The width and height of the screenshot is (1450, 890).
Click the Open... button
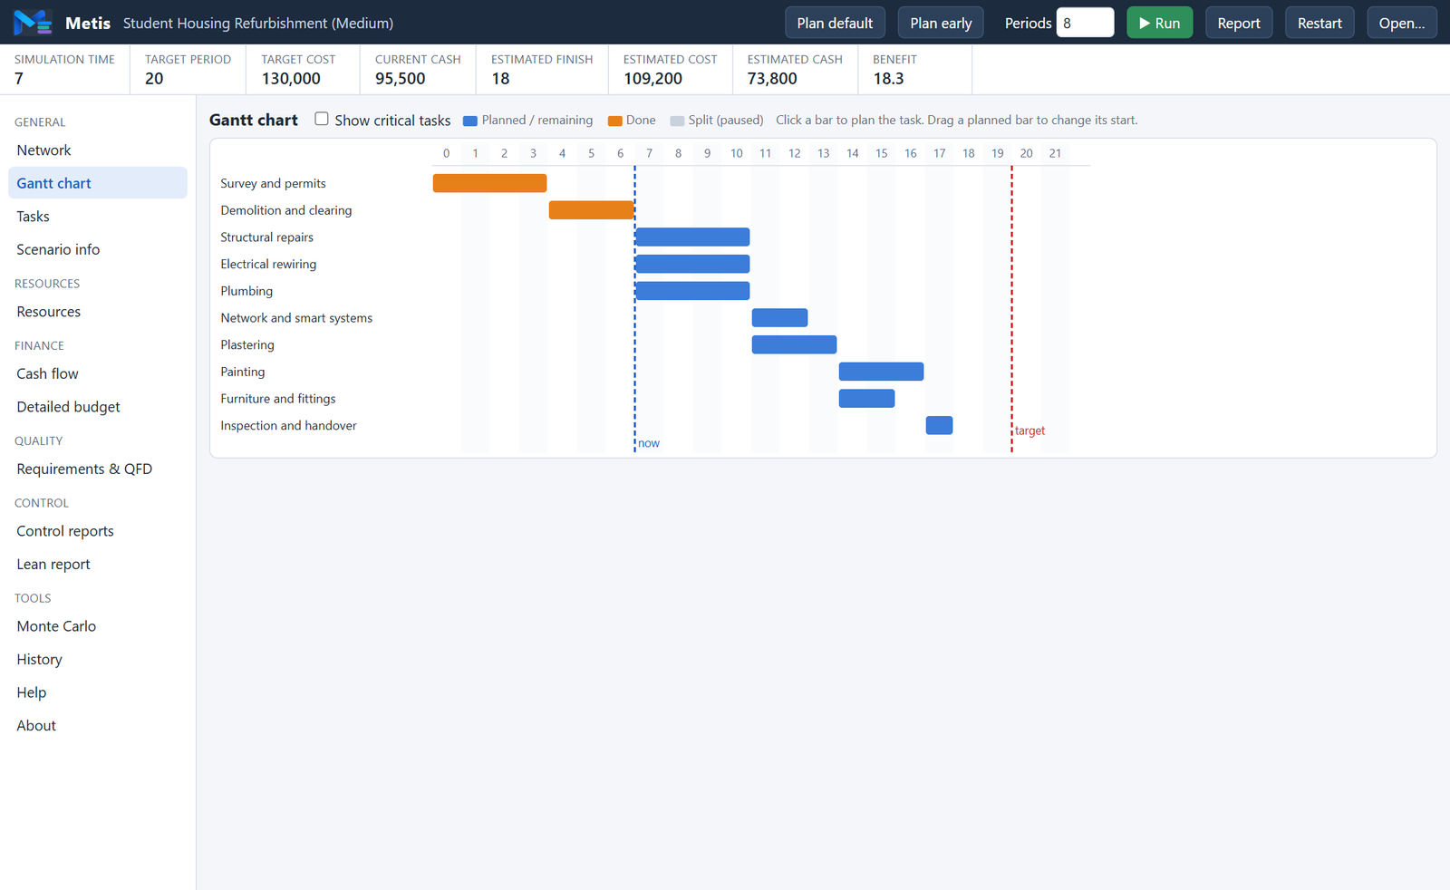pyautogui.click(x=1401, y=23)
